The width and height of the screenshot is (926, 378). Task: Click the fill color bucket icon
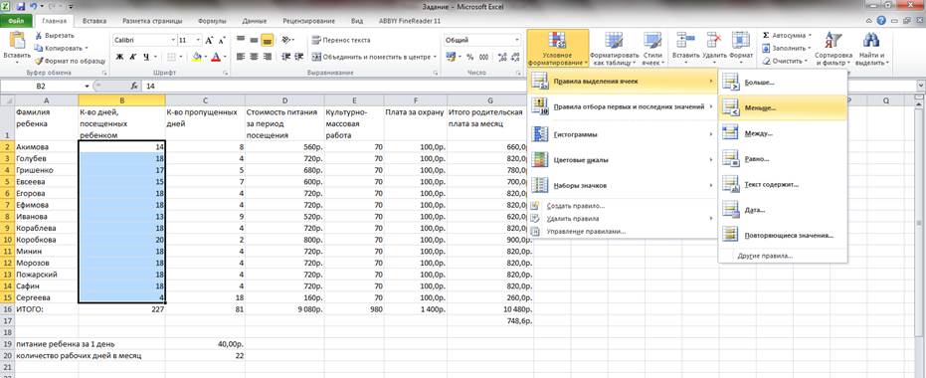pyautogui.click(x=197, y=57)
